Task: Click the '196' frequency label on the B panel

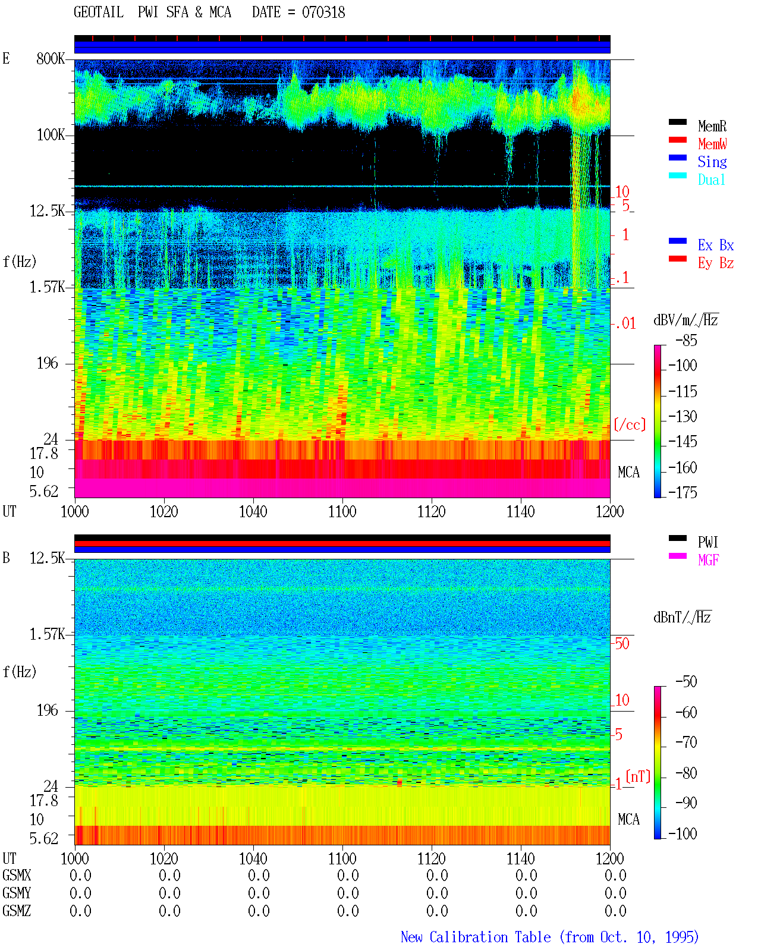Action: click(x=47, y=710)
